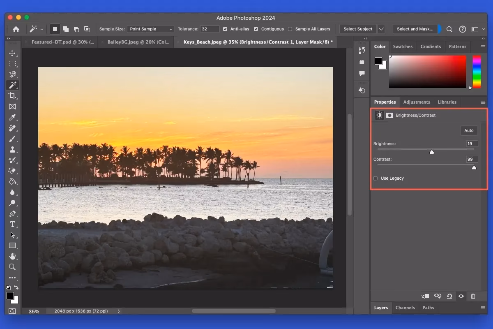
Task: Select the Clone Stamp tool
Action: (12, 149)
